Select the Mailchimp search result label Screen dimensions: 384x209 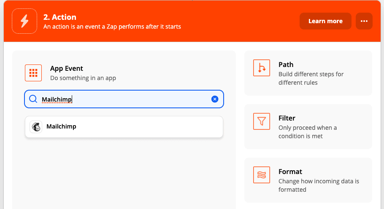click(61, 126)
